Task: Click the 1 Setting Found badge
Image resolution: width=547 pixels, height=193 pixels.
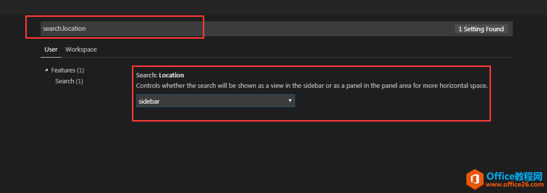Action: pyautogui.click(x=481, y=29)
